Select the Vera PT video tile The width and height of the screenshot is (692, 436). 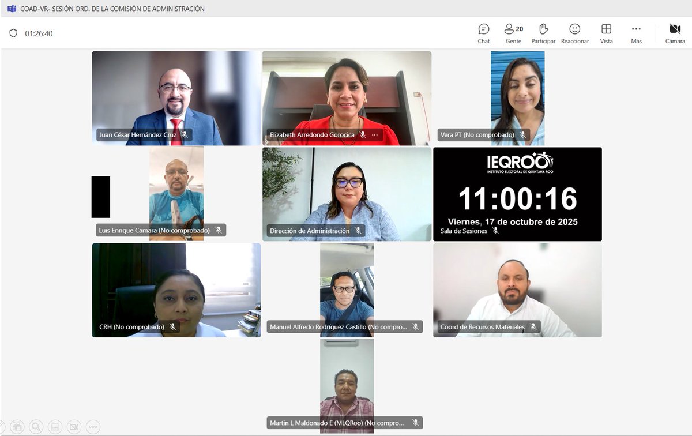click(x=517, y=98)
